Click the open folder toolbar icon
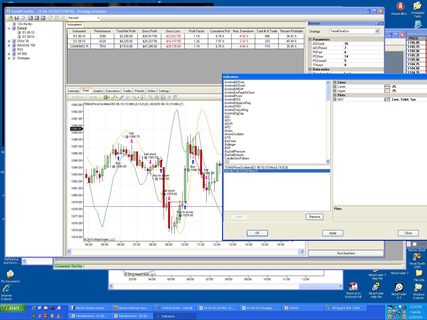The height and width of the screenshot is (320, 427). pos(10,18)
